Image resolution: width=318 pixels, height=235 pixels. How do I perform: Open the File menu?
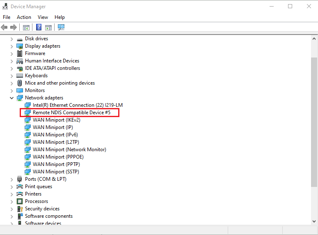point(7,17)
